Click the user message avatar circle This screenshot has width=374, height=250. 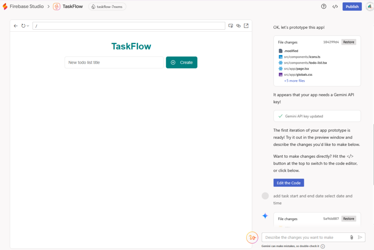coord(265,196)
